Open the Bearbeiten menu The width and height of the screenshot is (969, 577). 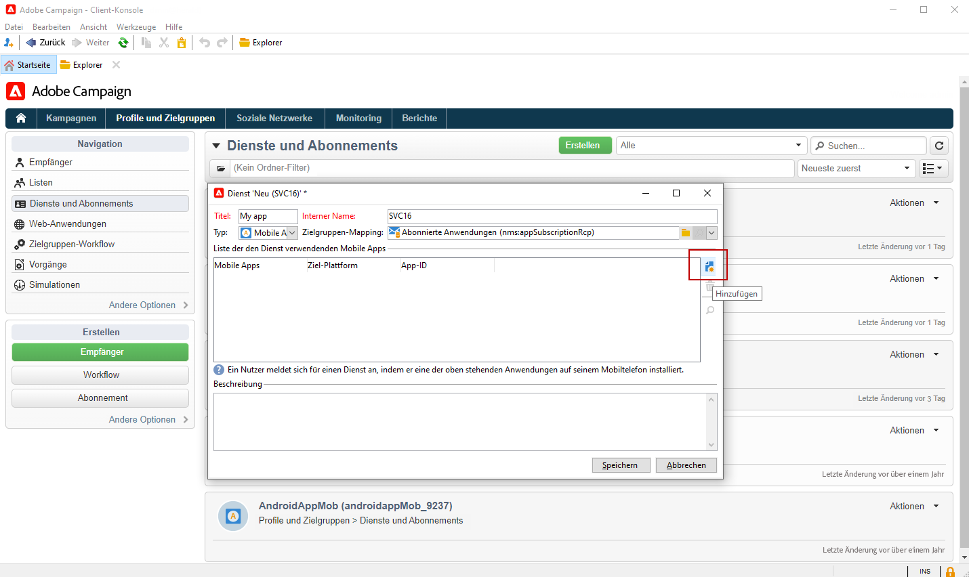pyautogui.click(x=51, y=27)
